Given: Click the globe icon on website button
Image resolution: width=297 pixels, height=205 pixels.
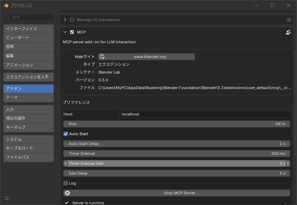Looking at the screenshot, I should coord(102,57).
